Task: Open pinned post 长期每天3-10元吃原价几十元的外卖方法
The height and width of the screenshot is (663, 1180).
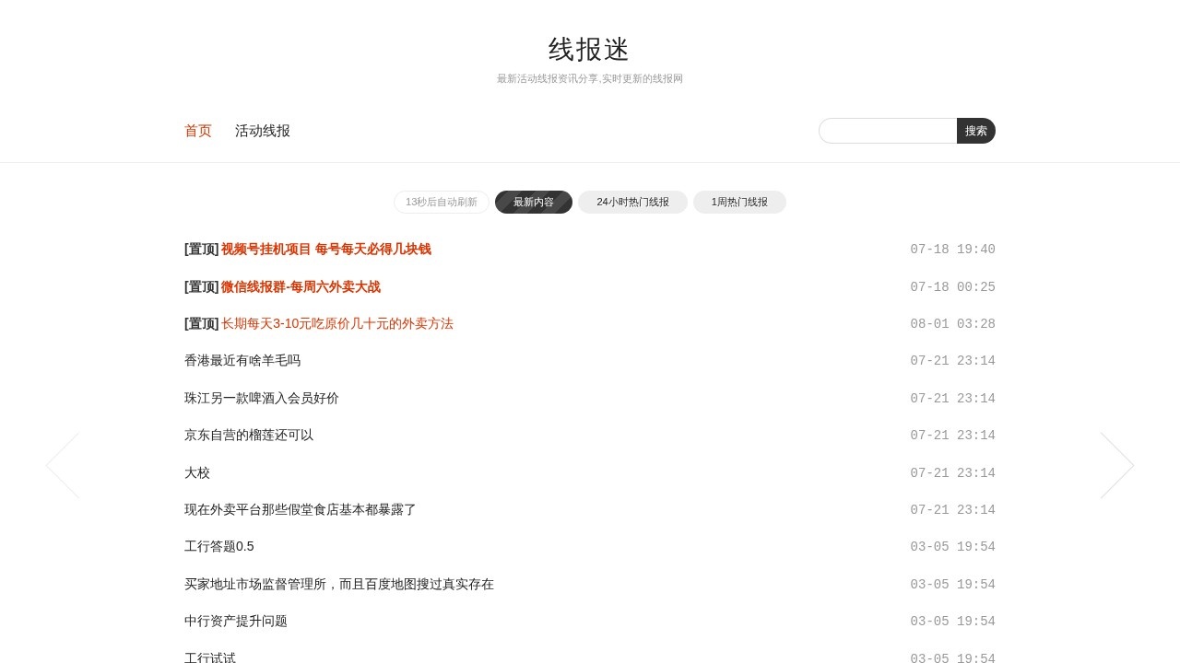Action: 337,324
